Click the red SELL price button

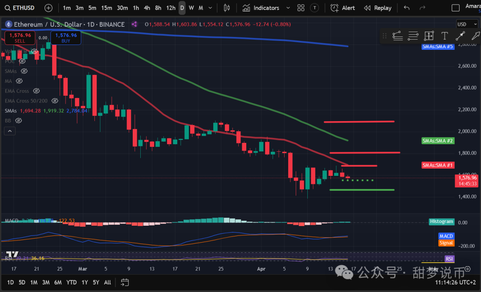[20, 38]
